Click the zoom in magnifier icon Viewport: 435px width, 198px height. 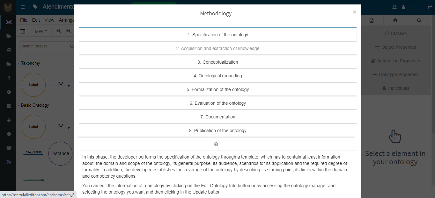(x=59, y=31)
